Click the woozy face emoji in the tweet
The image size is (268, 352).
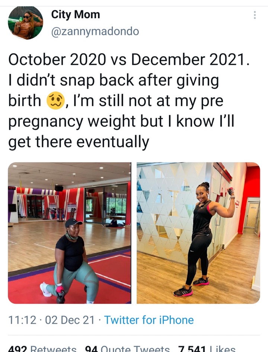click(x=55, y=101)
